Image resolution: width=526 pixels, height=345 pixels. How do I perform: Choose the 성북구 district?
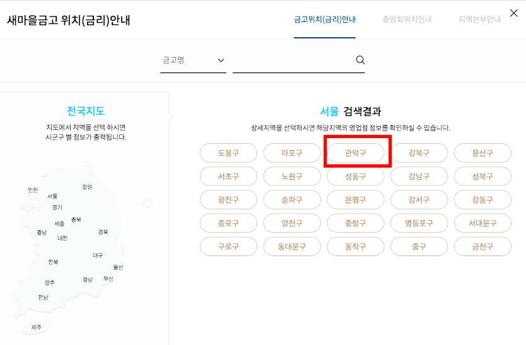pyautogui.click(x=482, y=176)
